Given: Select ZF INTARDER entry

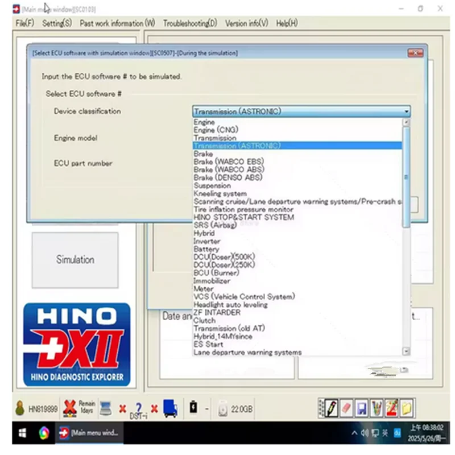Looking at the screenshot, I should [297, 312].
